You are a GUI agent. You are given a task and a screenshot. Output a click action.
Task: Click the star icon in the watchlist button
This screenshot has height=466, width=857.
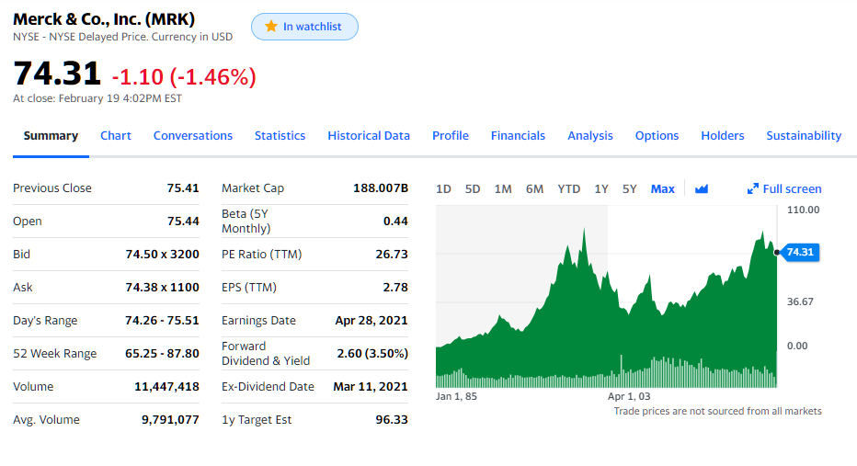point(271,27)
